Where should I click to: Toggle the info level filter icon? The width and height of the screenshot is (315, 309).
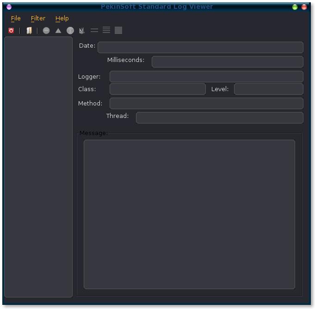(x=70, y=31)
